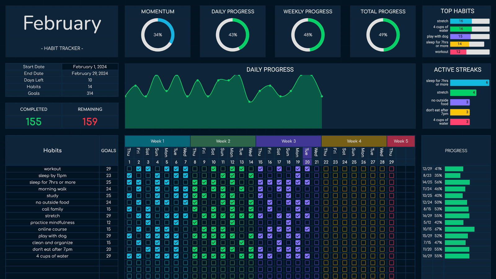Click the highlighted day 20 date cell

click(307, 162)
